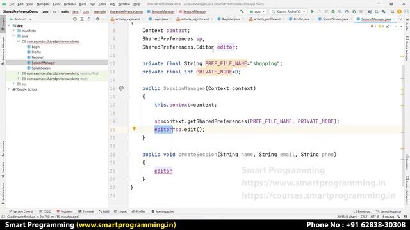Open the Terminal tool window
Viewport: 410px width, 230px height.
(86, 211)
